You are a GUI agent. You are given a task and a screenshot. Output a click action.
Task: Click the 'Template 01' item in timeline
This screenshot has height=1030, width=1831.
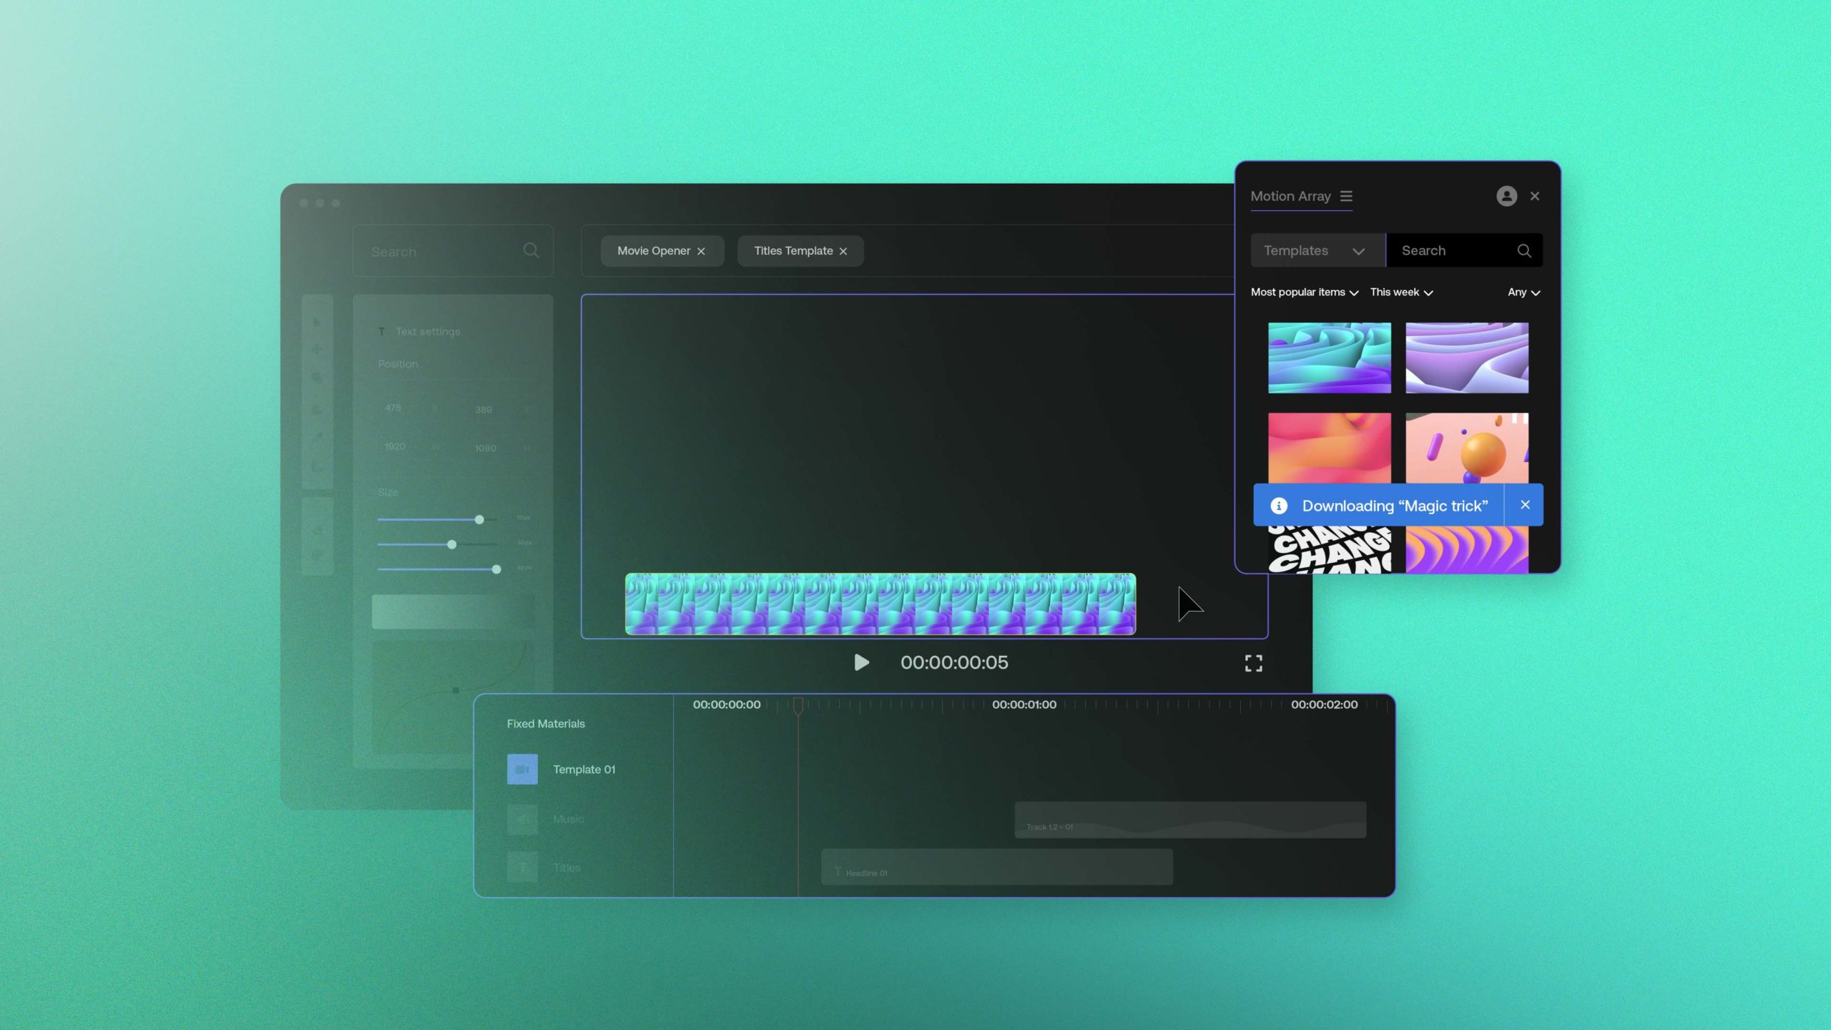pyautogui.click(x=584, y=768)
